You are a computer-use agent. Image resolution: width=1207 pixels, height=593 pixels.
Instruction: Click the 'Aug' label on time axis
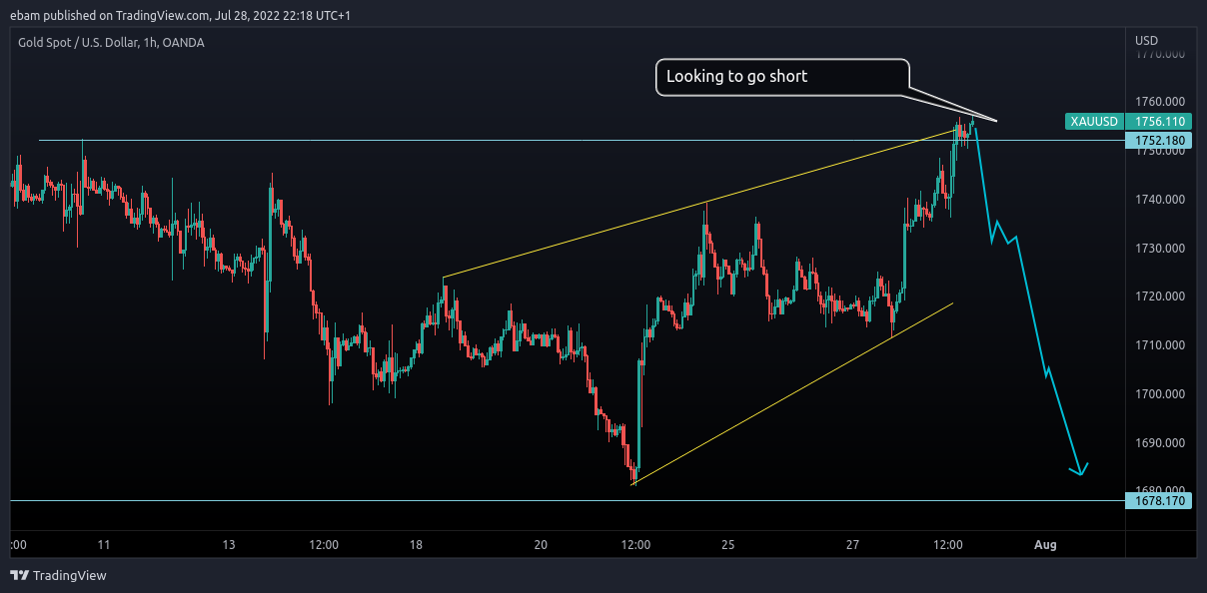[1045, 545]
